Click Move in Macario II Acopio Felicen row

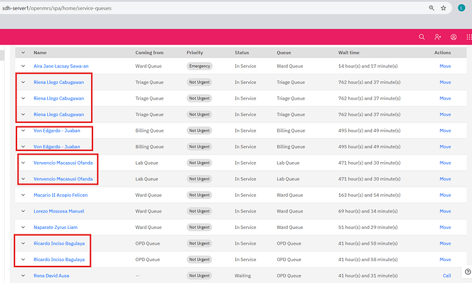coord(445,195)
